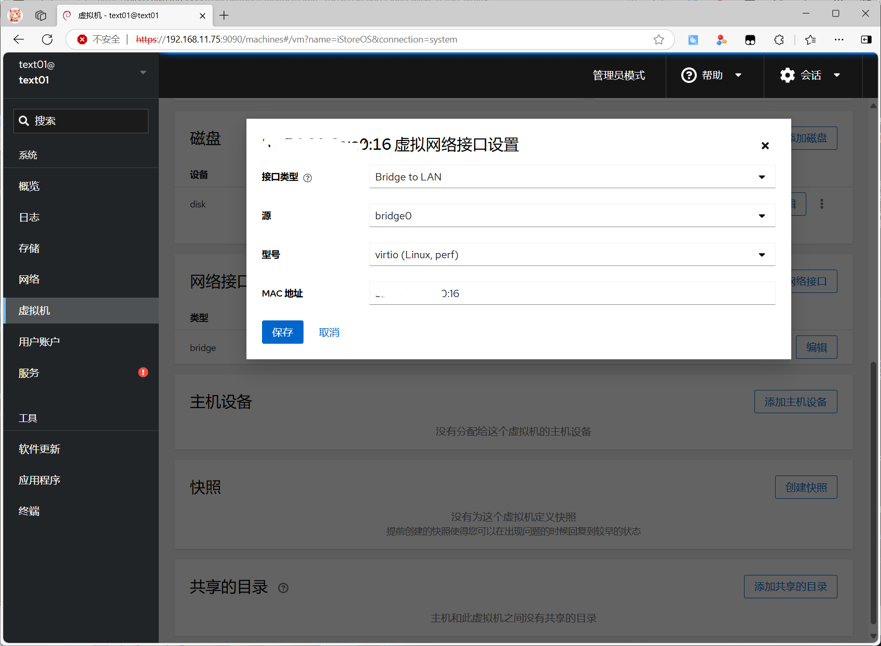Image resolution: width=881 pixels, height=646 pixels.
Task: Refresh the browser page
Action: coord(47,39)
